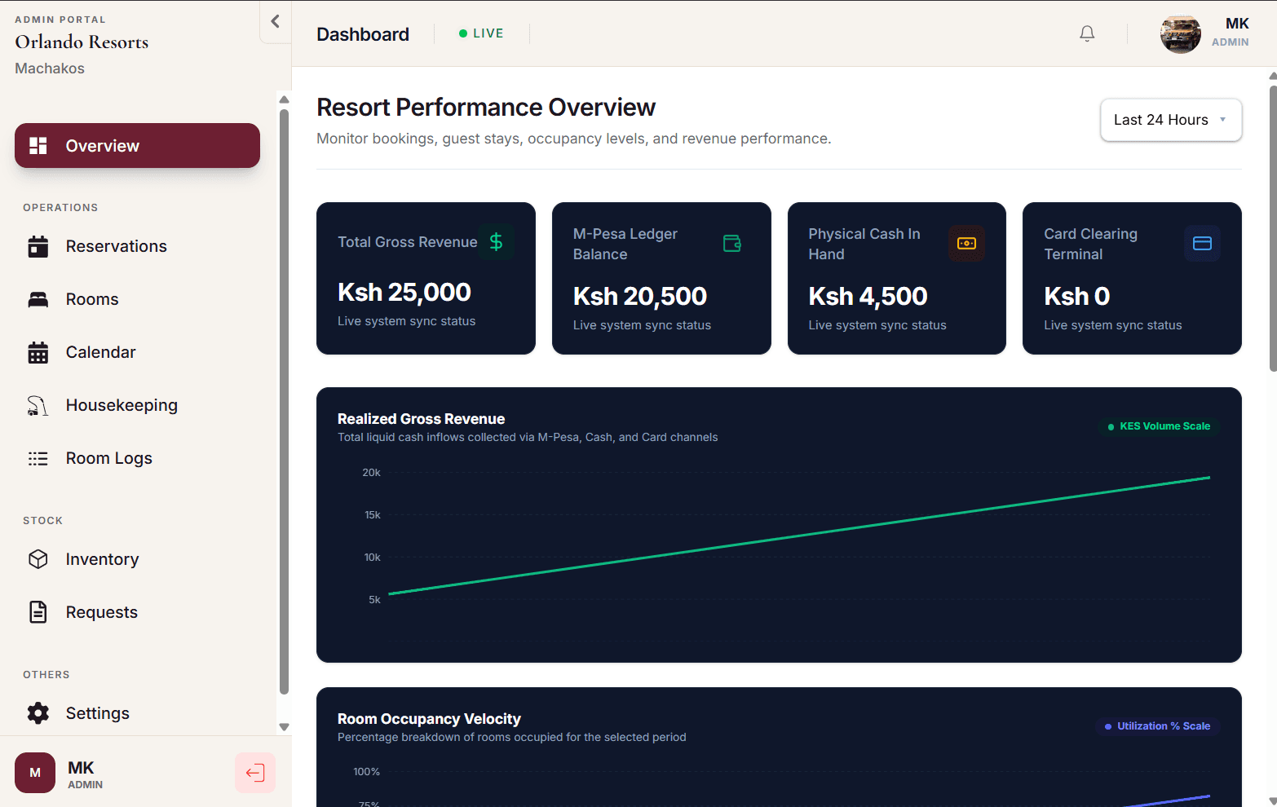The width and height of the screenshot is (1277, 807).
Task: Open the MK profile photo avatar
Action: point(1180,33)
